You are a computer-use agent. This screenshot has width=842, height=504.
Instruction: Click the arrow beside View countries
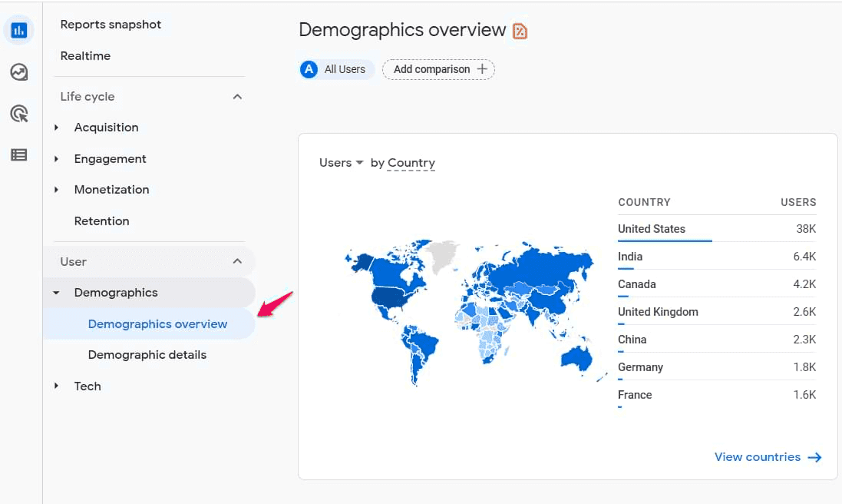click(x=816, y=456)
